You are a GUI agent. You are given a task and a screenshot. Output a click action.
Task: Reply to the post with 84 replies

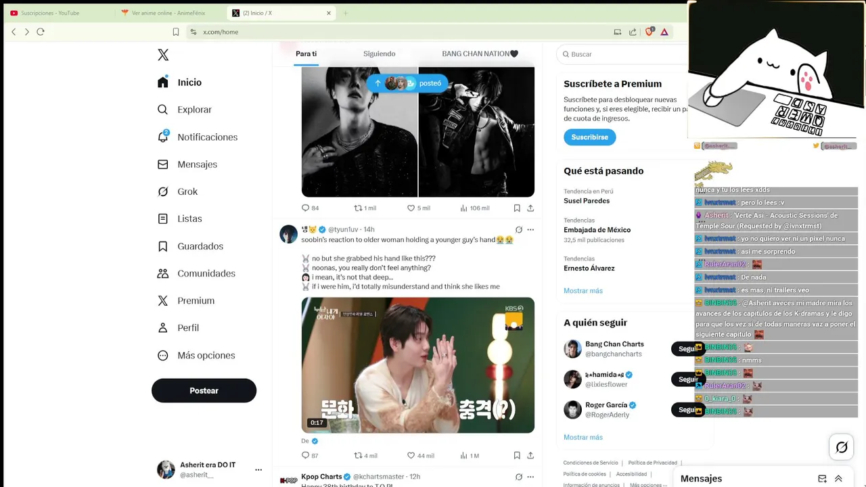click(x=310, y=208)
